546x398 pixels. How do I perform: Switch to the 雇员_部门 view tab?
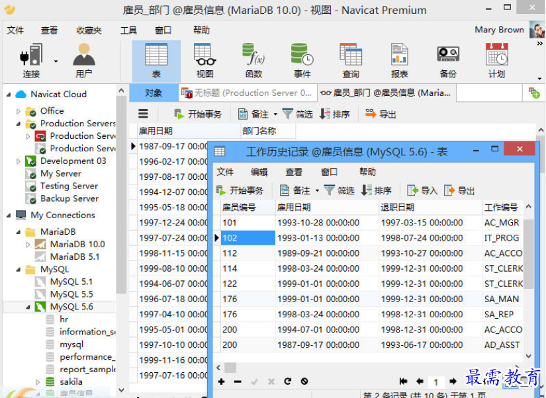point(387,93)
